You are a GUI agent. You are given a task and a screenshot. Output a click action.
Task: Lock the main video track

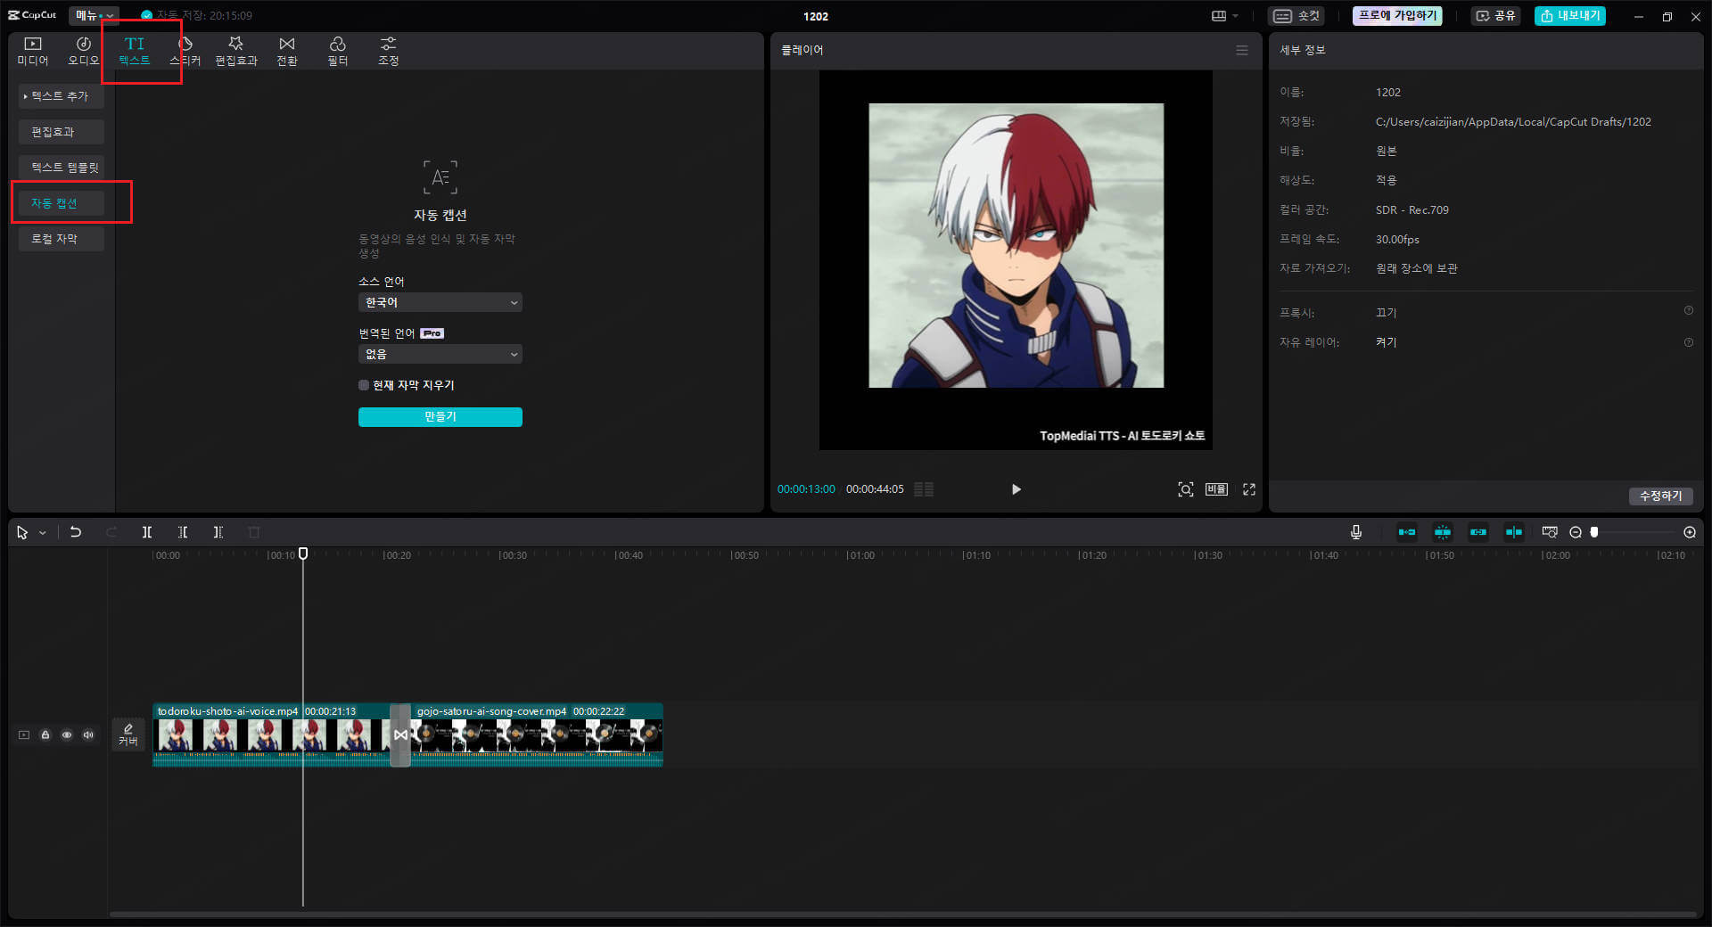coord(45,734)
